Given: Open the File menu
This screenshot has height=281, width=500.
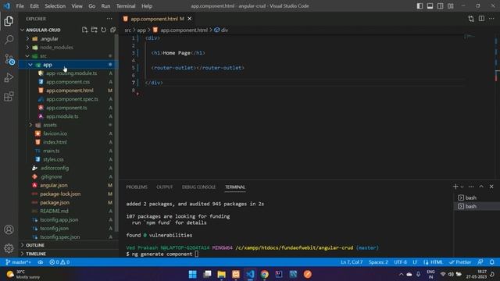Looking at the screenshot, I should point(20,6).
